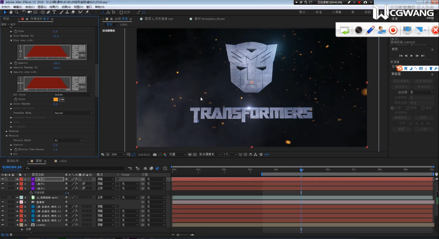This screenshot has height=239, width=439.
Task: Select the Zoom magnifier tool
Action: [x=16, y=12]
